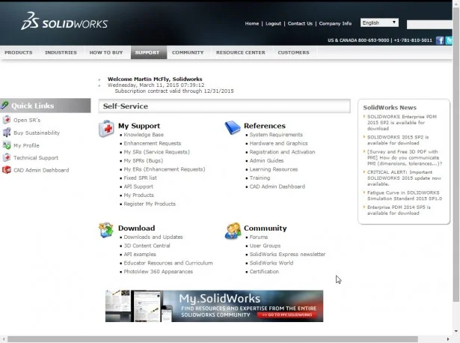The height and width of the screenshot is (343, 460).
Task: Open Downloads and Updates link
Action: coord(153,237)
